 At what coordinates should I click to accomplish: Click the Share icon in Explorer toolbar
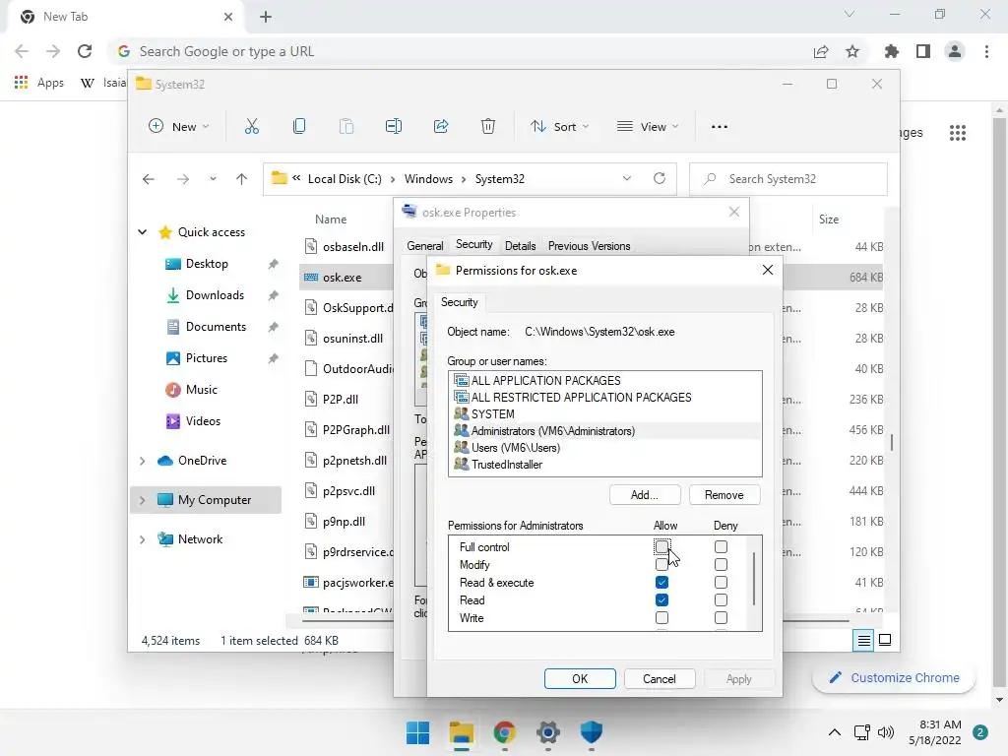[x=441, y=127]
